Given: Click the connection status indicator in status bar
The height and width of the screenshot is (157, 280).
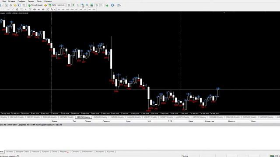Looking at the screenshot, I should [275, 156].
